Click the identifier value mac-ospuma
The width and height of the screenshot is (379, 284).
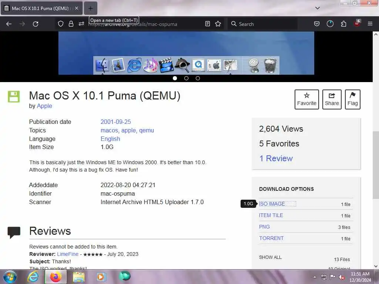click(118, 194)
